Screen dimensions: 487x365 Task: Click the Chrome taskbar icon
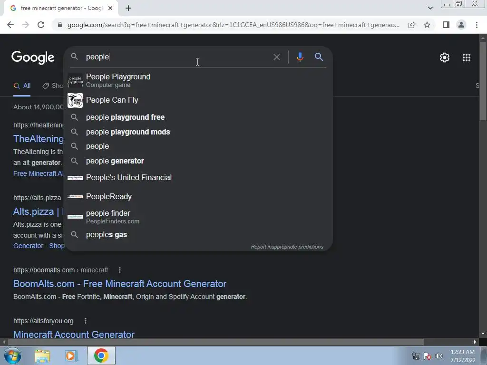point(101,355)
